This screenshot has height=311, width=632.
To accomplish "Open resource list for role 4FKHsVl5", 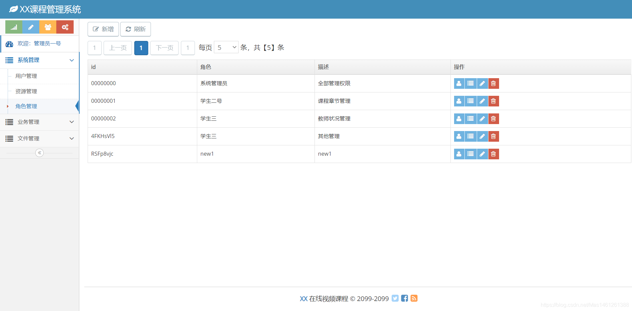I will point(470,136).
